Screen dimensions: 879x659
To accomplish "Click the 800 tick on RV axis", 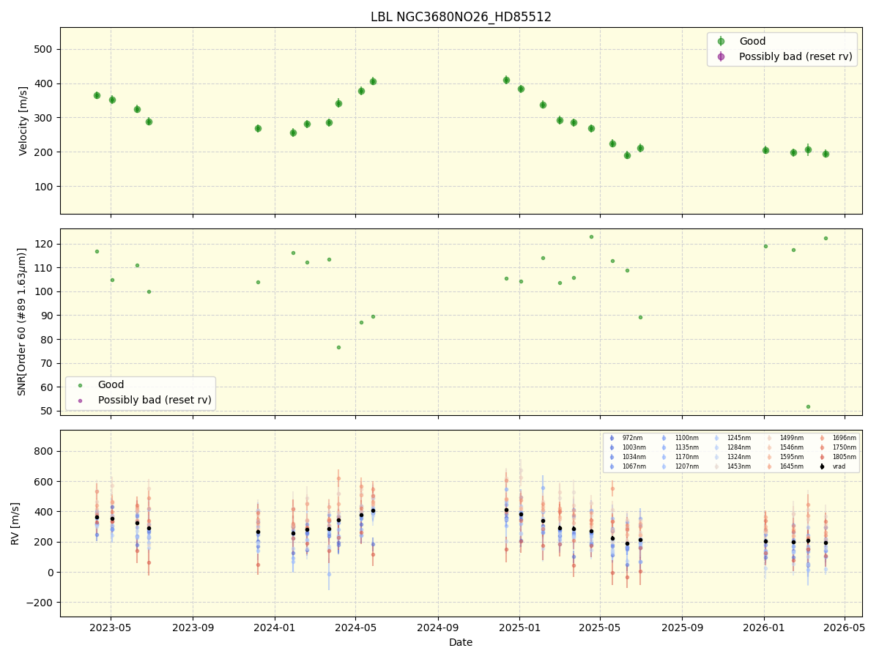I will click(x=45, y=451).
